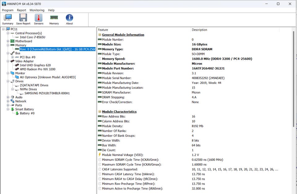Select Intel Core i7-8565U processor entry

pyautogui.click(x=32, y=37)
